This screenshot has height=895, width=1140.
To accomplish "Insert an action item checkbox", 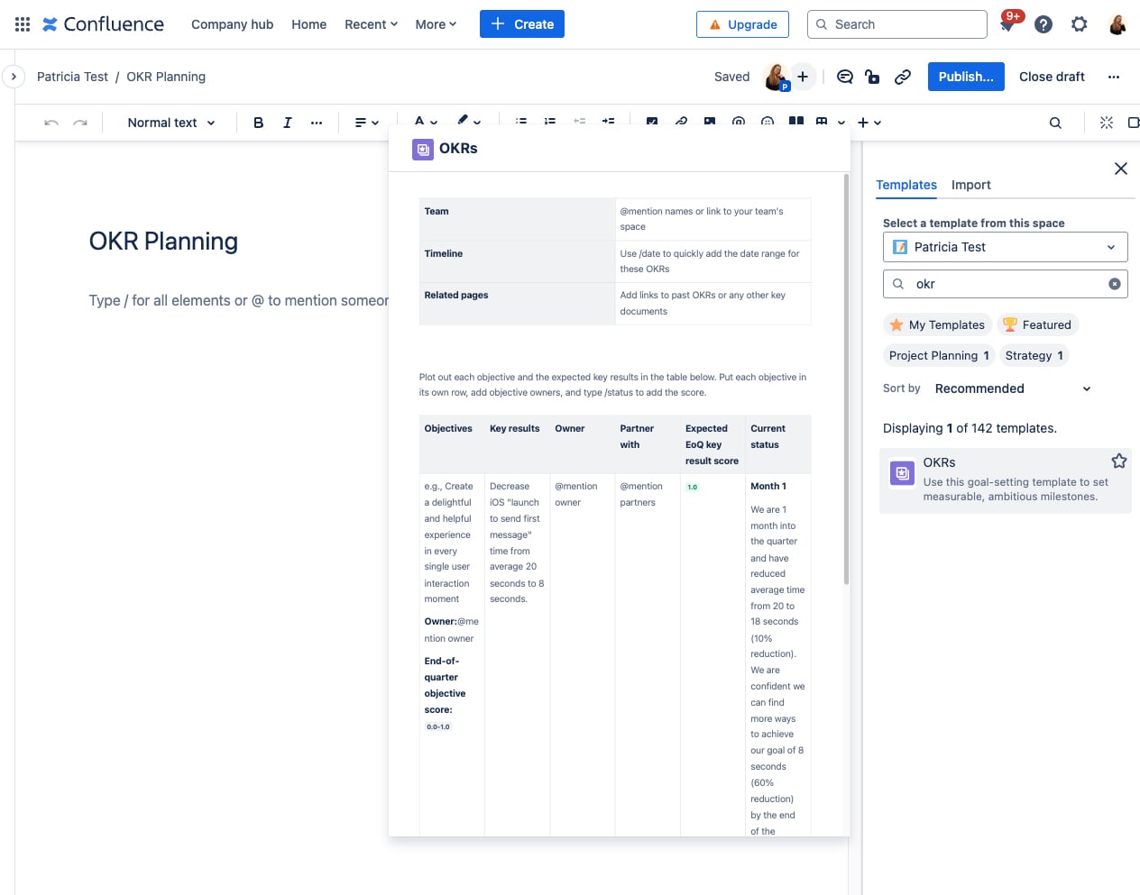I will pyautogui.click(x=652, y=122).
